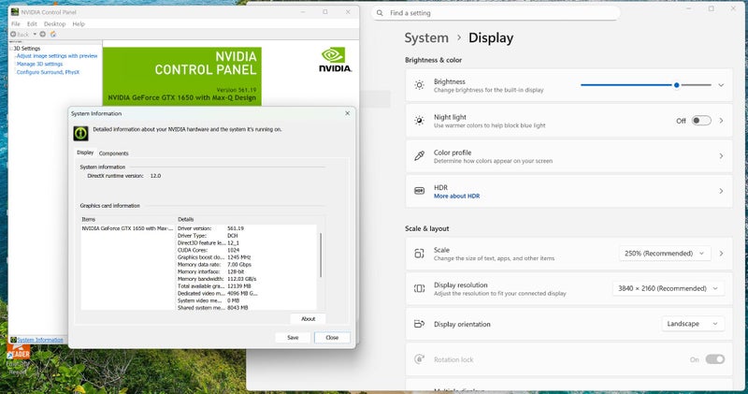Open Manage 3D settings
Viewport: 748px width, 394px height.
tap(39, 64)
